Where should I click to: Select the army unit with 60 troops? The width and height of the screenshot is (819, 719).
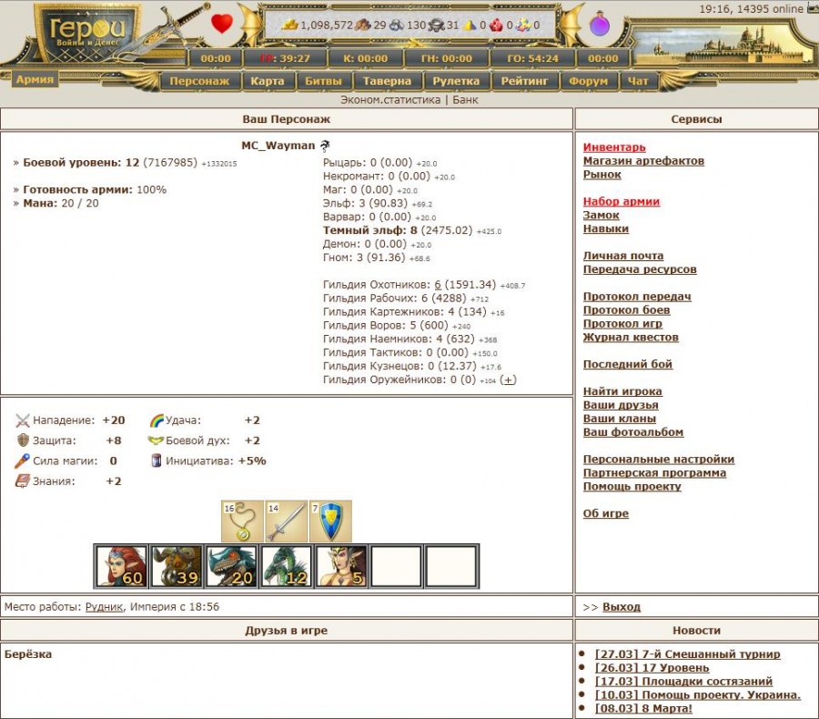click(x=120, y=566)
